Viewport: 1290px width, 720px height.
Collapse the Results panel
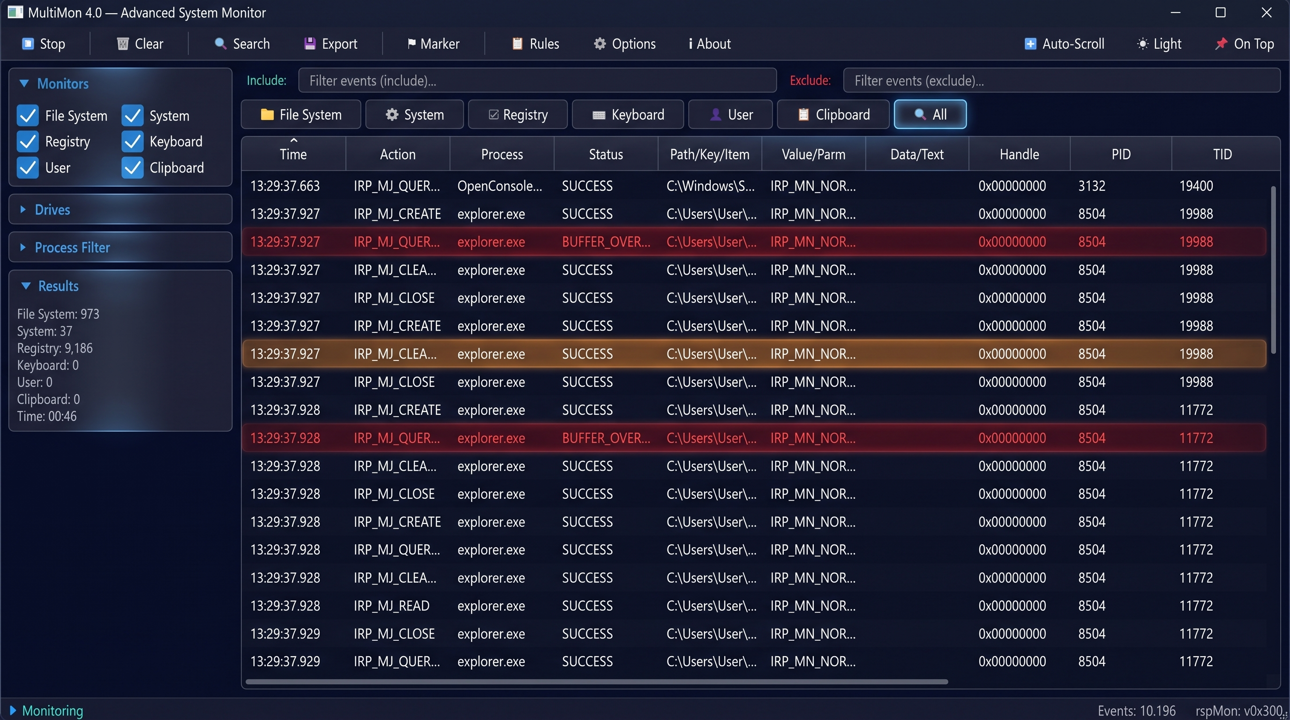(25, 285)
